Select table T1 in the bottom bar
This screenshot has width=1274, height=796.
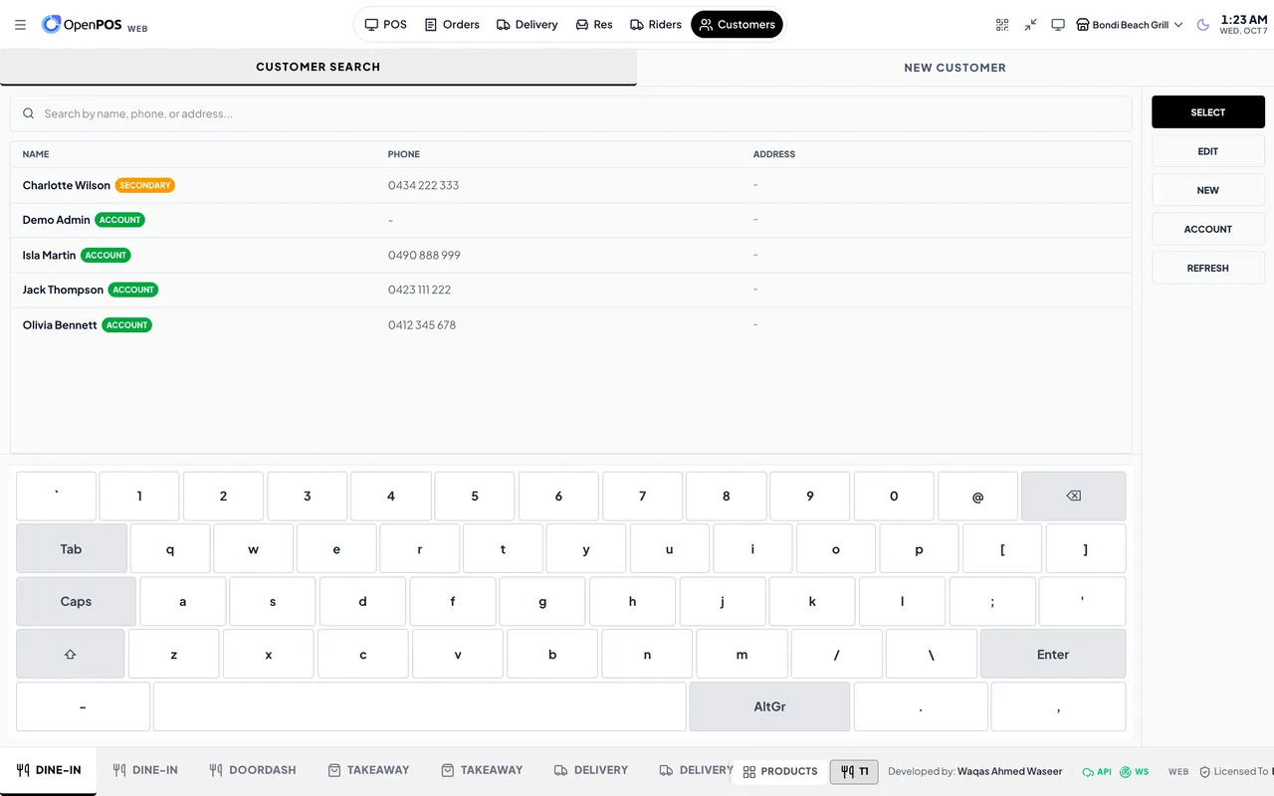[x=854, y=771]
